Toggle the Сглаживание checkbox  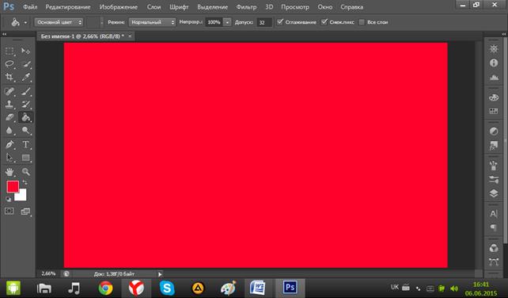tap(280, 22)
